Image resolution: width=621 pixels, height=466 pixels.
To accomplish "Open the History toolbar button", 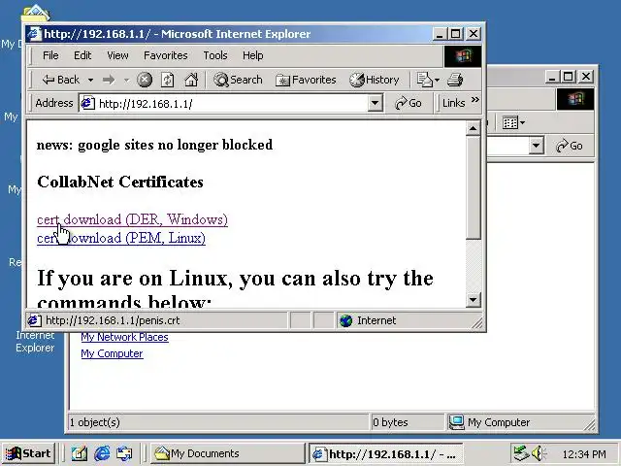I will tap(375, 80).
